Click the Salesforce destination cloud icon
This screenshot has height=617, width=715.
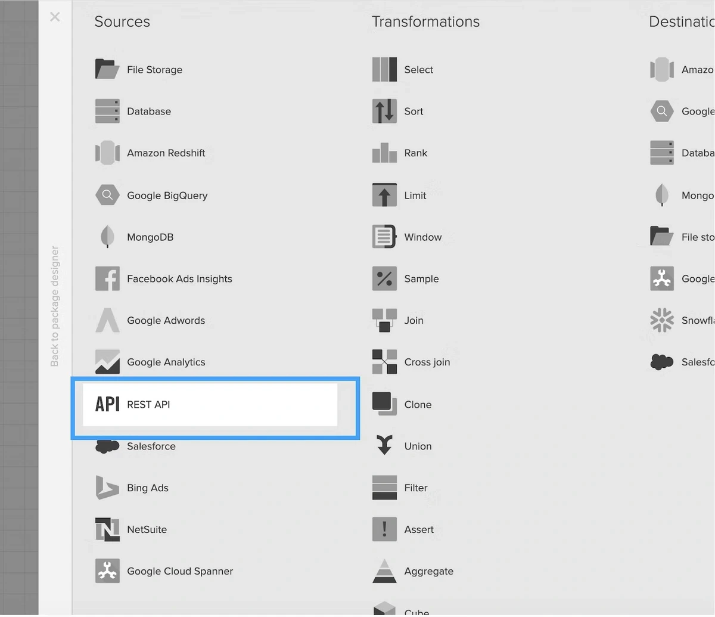[x=662, y=362]
